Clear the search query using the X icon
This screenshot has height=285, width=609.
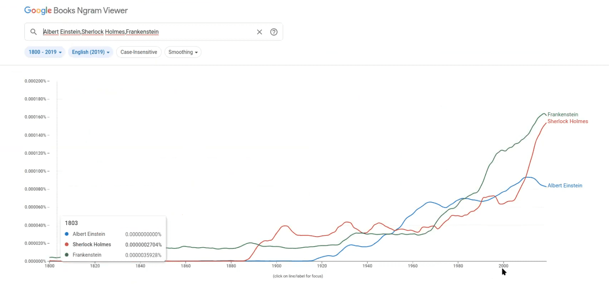click(259, 32)
